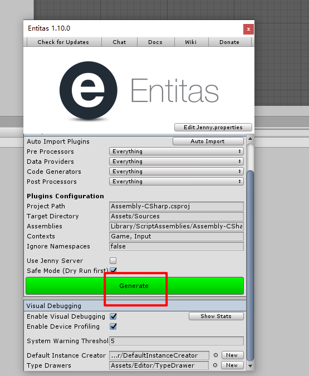Click New next to Type Drawers

click(x=232, y=365)
